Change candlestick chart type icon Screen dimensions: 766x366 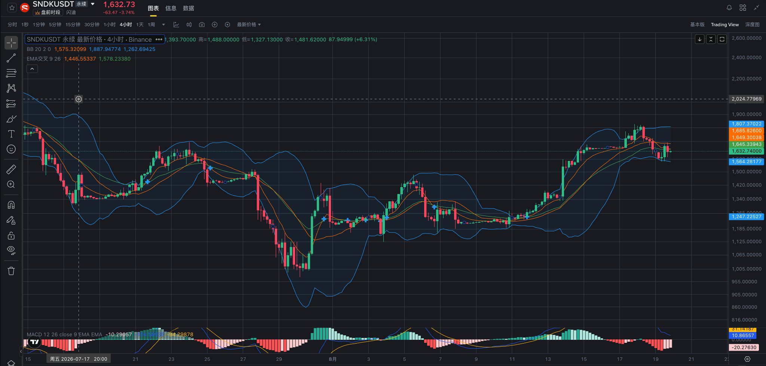tap(189, 25)
